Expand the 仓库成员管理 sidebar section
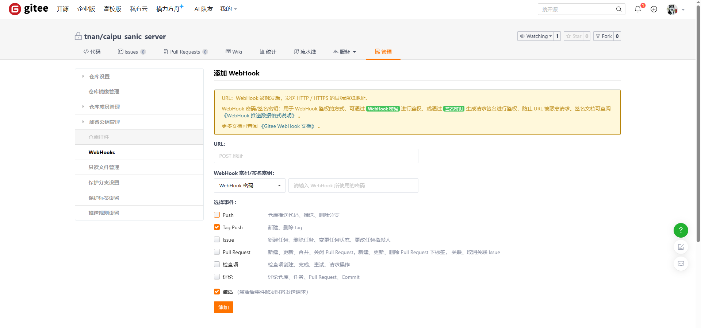Image resolution: width=701 pixels, height=328 pixels. click(x=105, y=106)
